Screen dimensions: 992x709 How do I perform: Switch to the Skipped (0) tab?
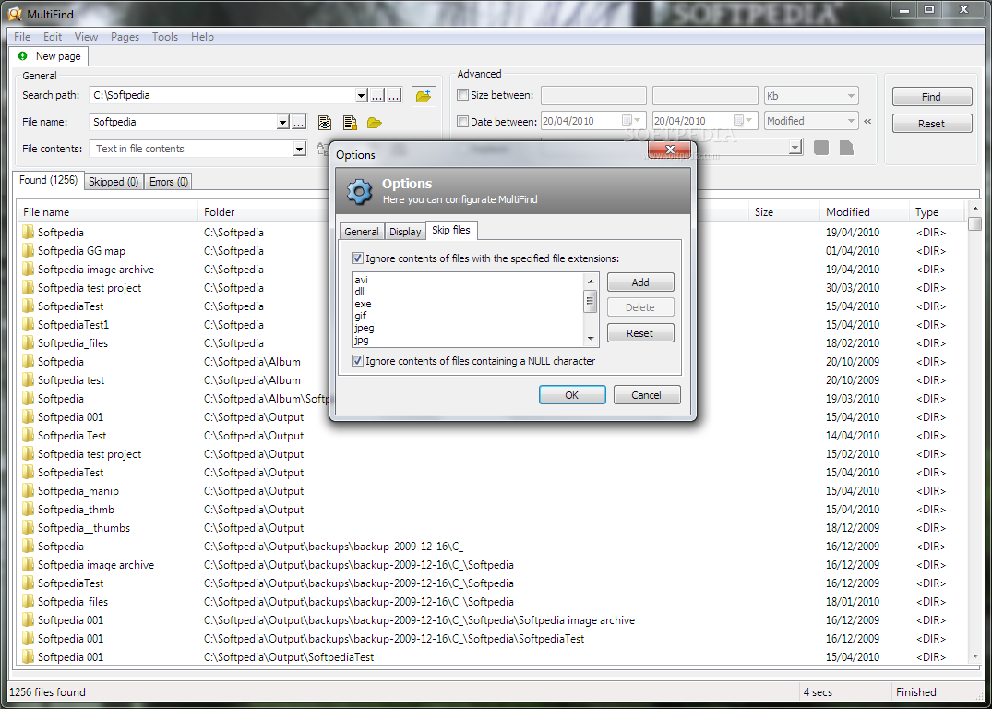coord(114,182)
